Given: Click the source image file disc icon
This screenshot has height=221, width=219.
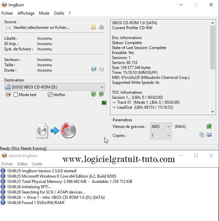Looking at the screenshot, I should tap(42, 131).
